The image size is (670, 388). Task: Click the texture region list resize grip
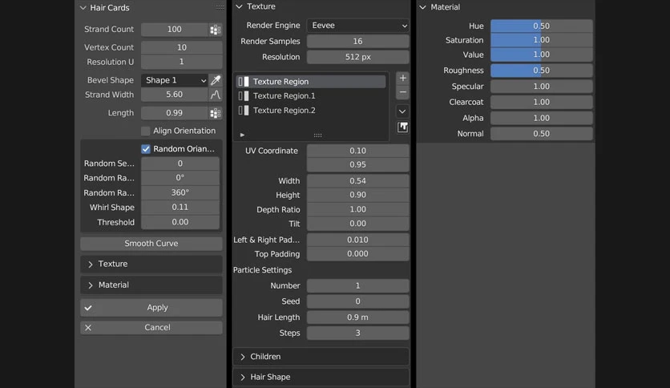pos(317,135)
